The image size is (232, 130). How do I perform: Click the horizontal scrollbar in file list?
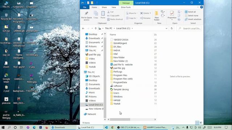pos(120,120)
